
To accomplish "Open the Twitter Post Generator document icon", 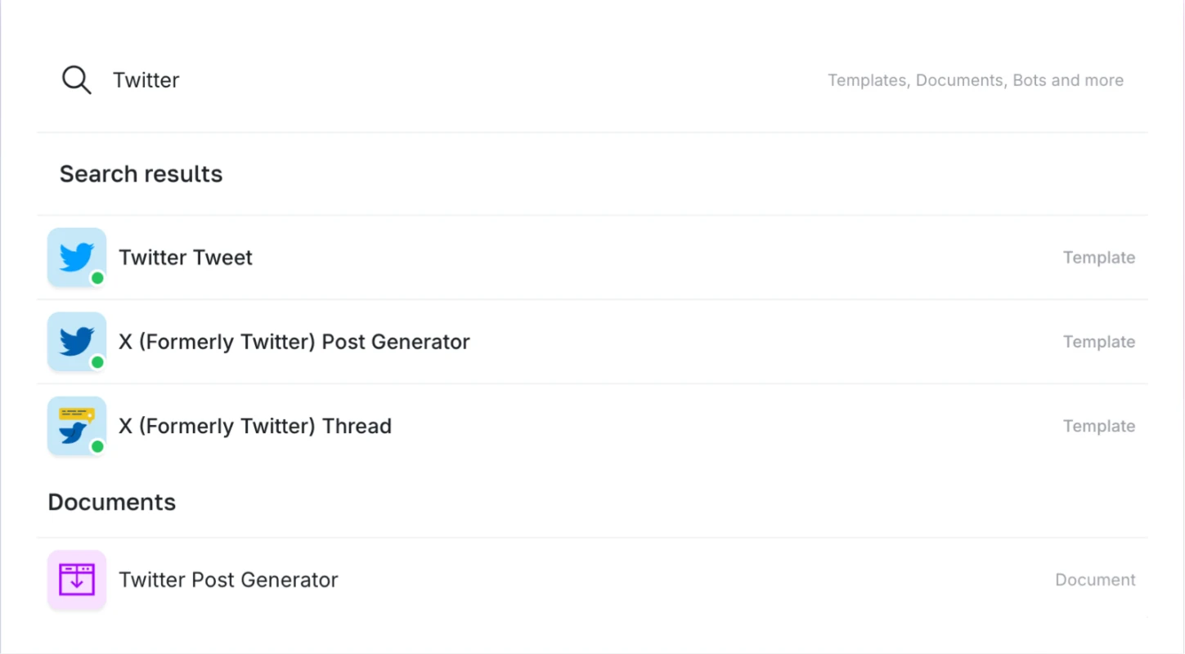I will tap(76, 580).
